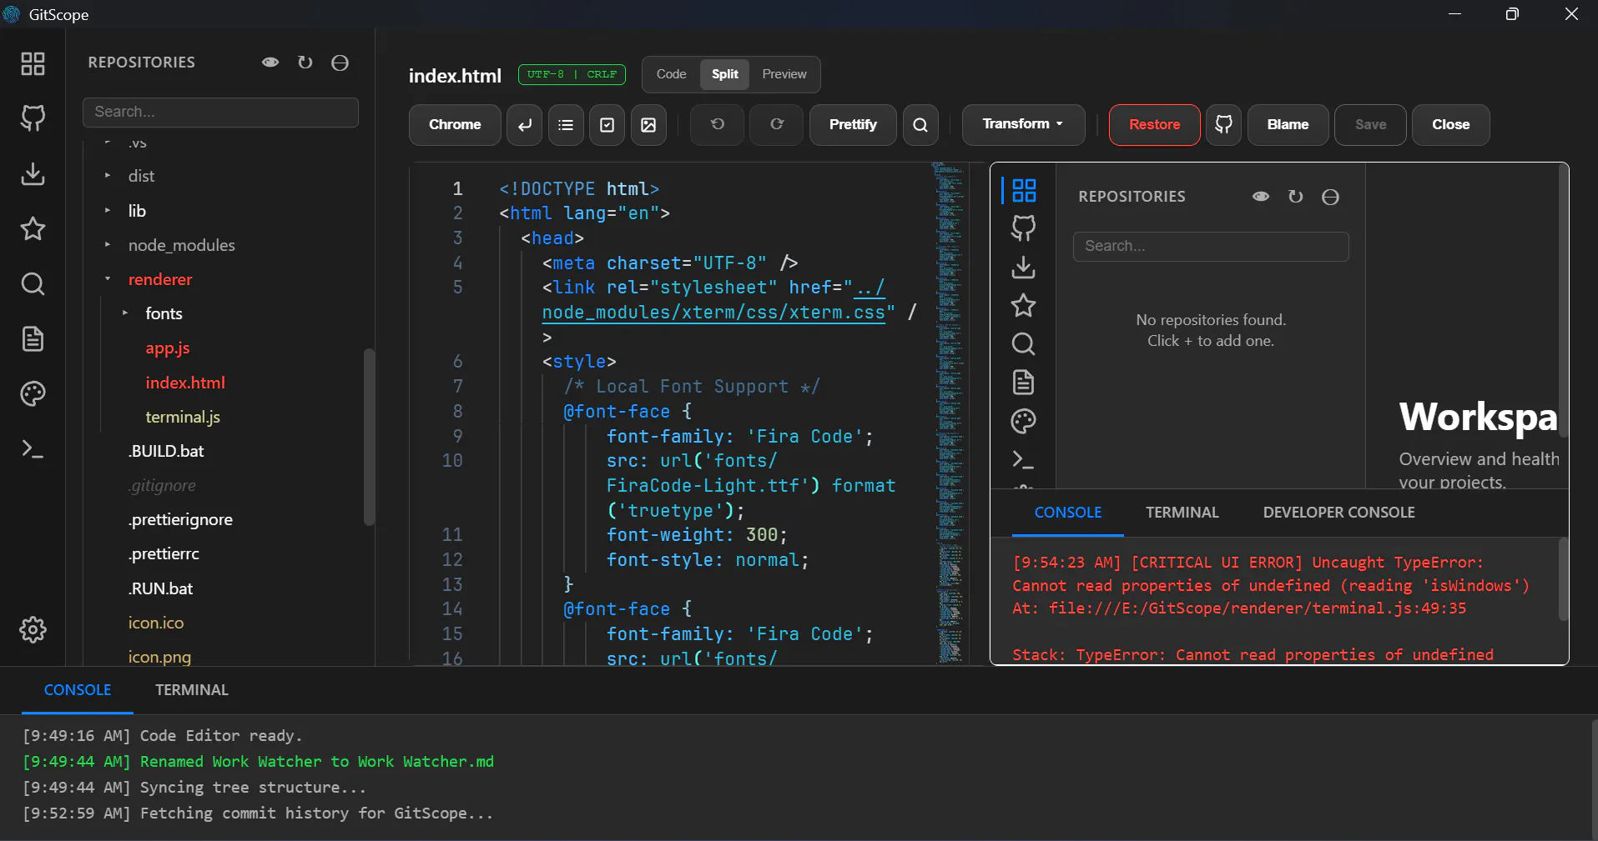
Task: Switch editor to Preview view
Action: [784, 74]
